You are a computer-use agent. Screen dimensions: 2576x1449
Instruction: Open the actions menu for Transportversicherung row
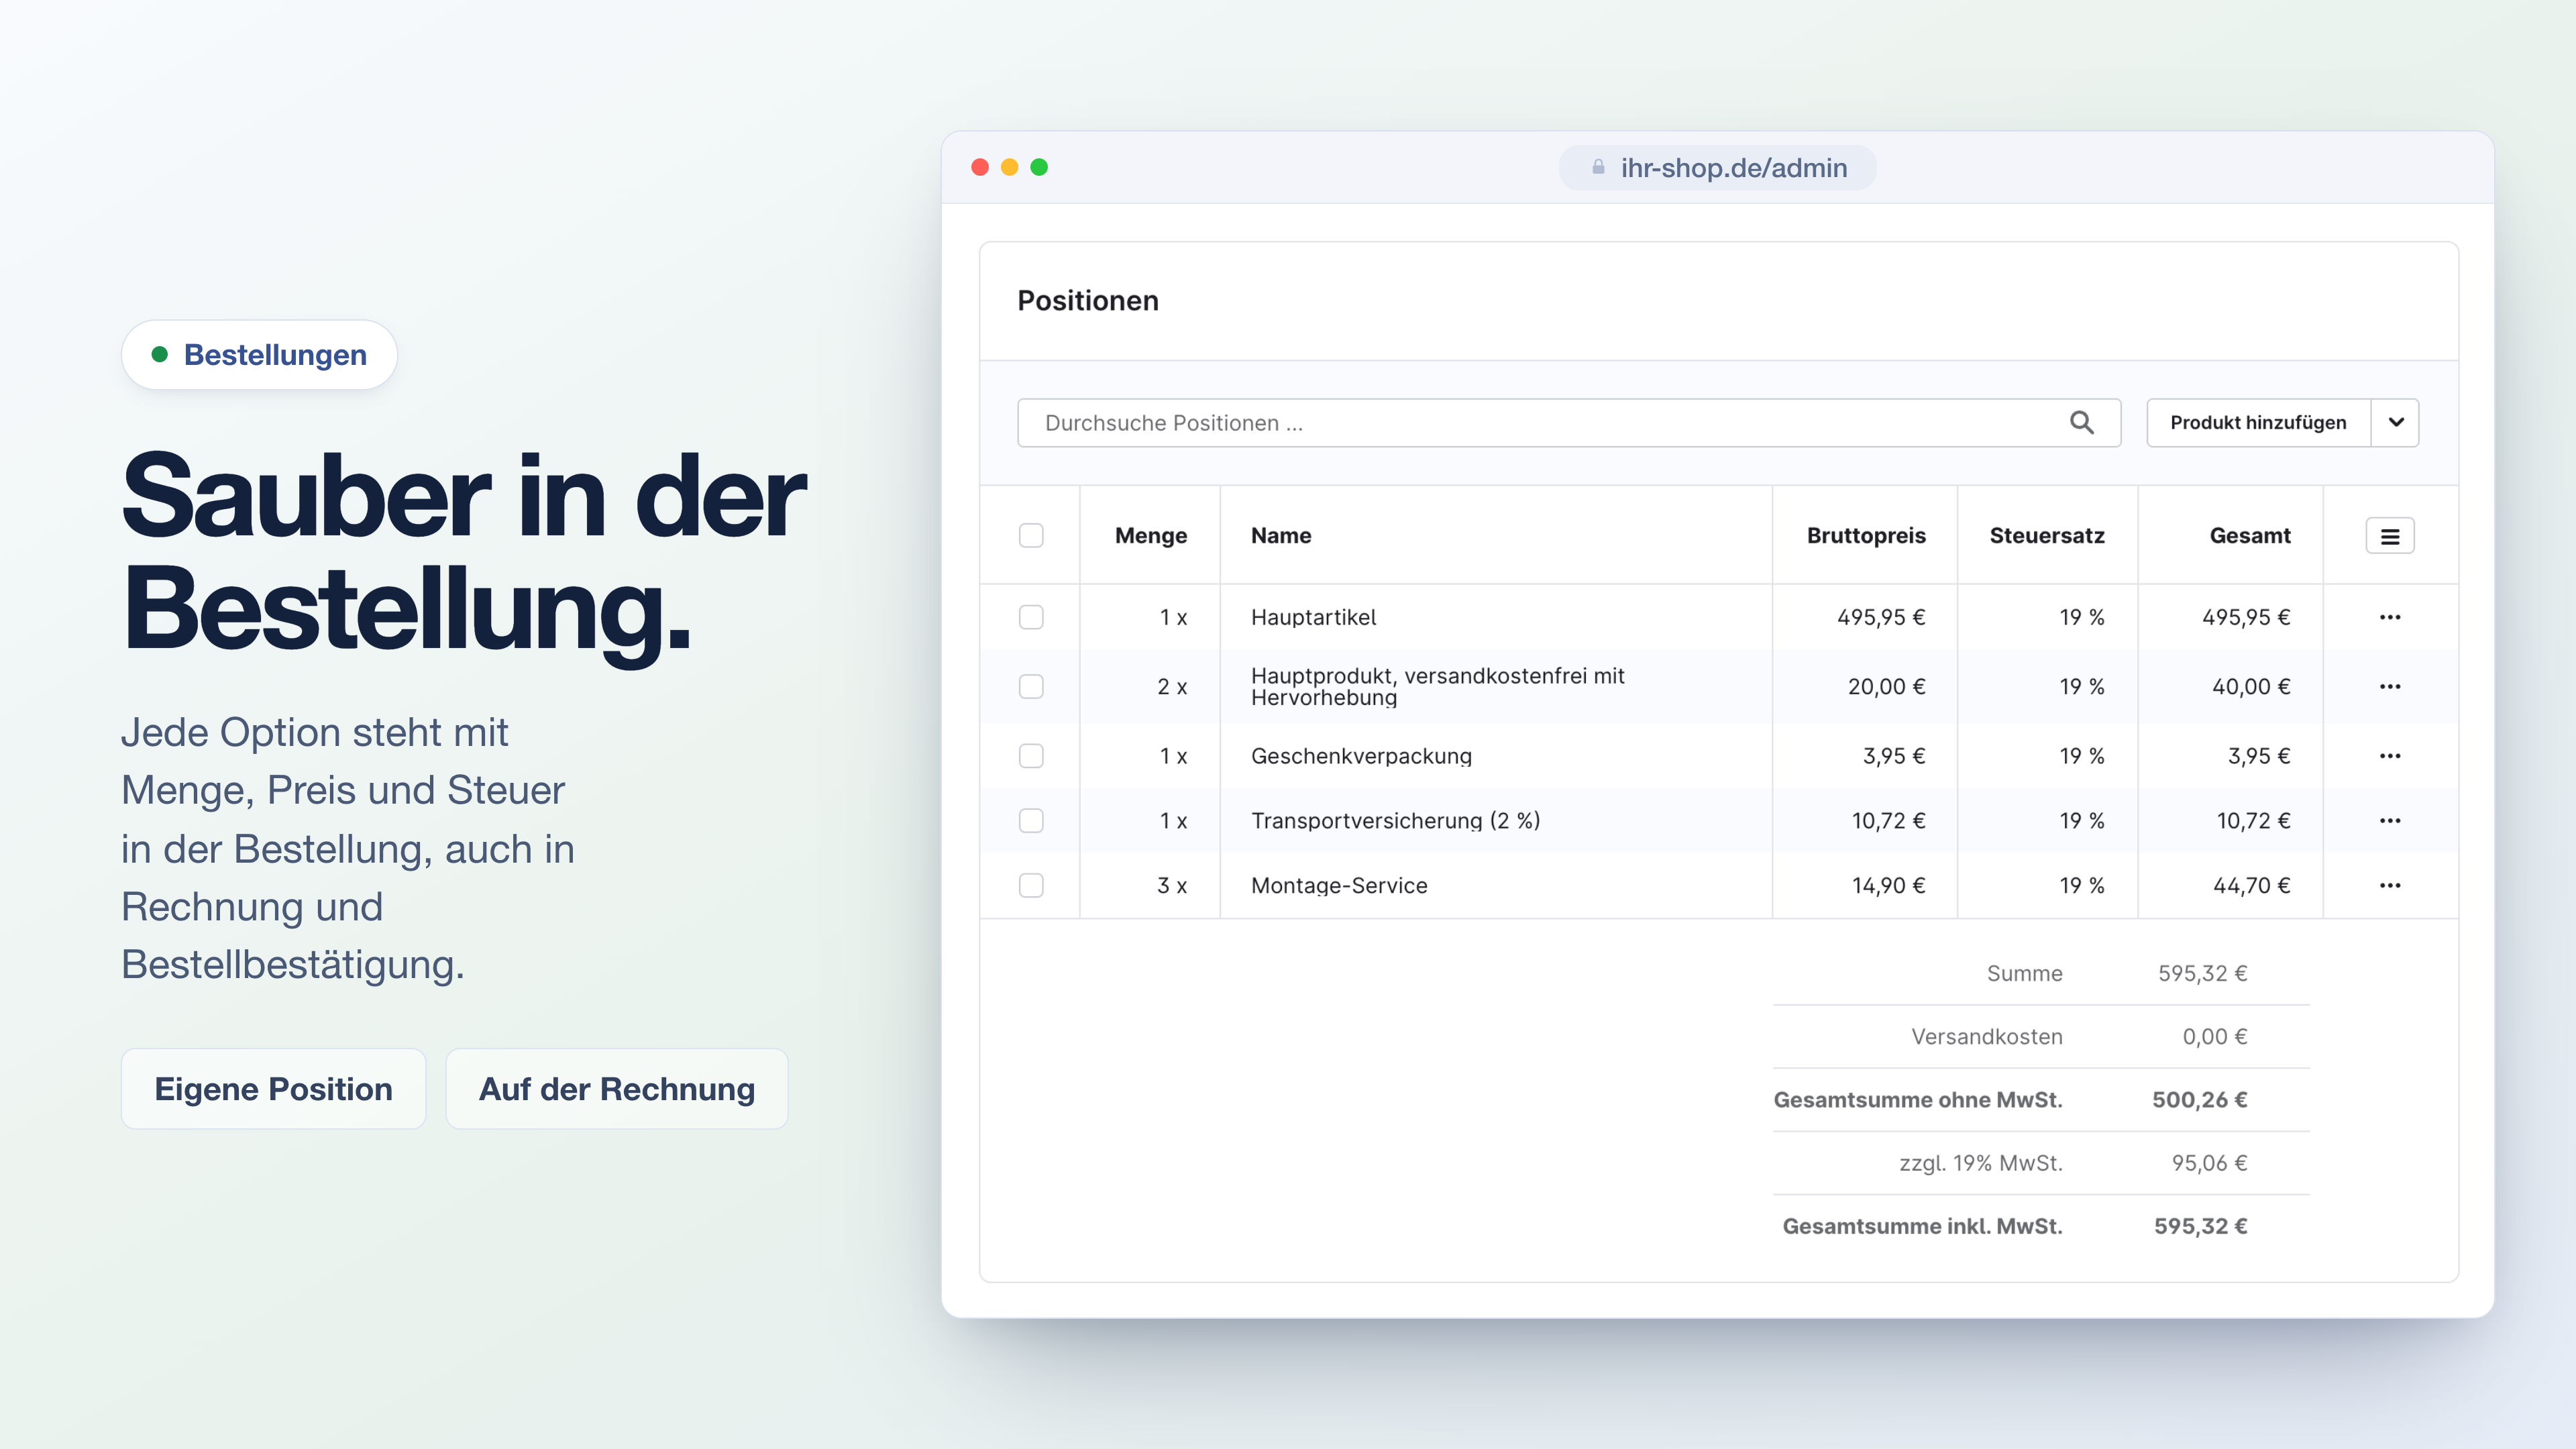point(2389,821)
